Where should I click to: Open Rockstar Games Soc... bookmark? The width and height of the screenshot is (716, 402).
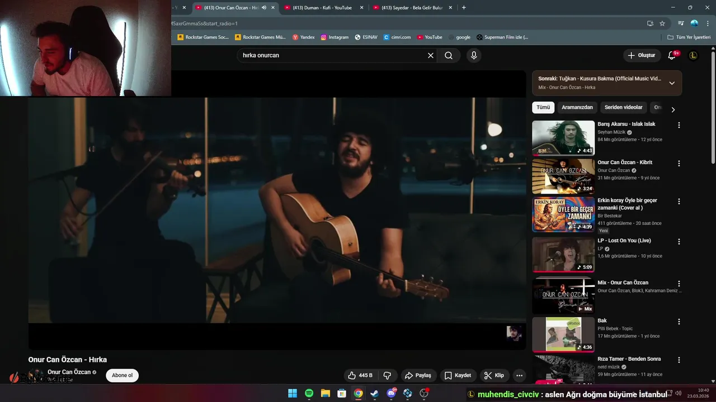203,37
